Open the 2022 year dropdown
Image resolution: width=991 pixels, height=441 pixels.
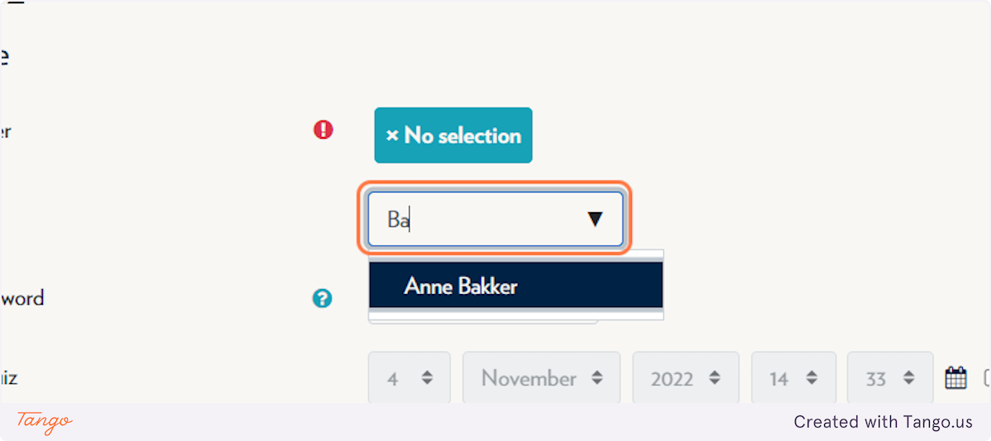coord(685,378)
